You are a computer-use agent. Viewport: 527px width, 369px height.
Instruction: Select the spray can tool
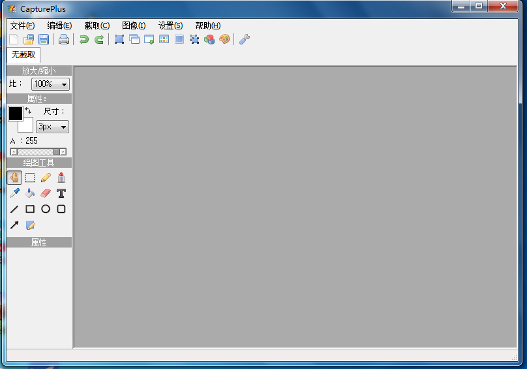click(x=61, y=178)
